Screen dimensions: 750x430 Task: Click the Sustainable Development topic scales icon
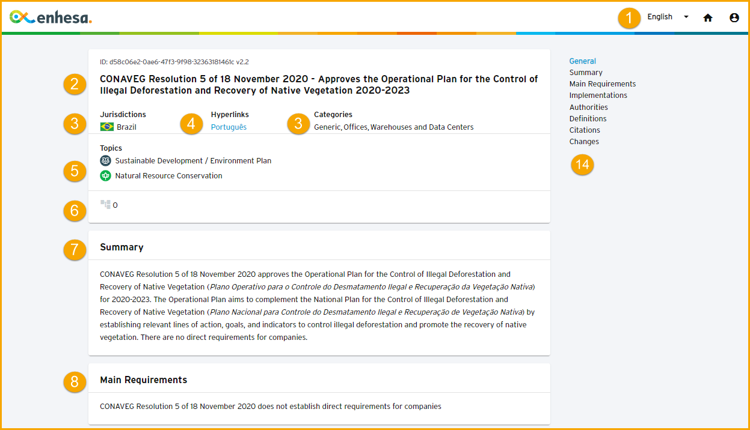tap(106, 161)
